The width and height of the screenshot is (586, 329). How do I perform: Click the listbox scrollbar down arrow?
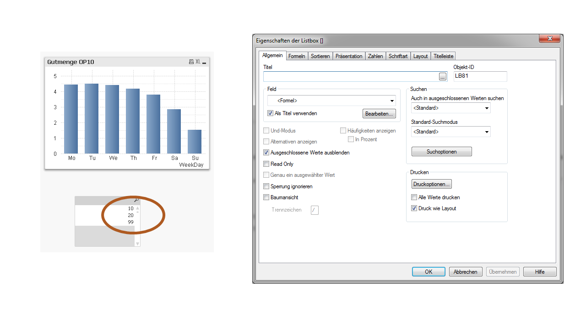coord(137,244)
